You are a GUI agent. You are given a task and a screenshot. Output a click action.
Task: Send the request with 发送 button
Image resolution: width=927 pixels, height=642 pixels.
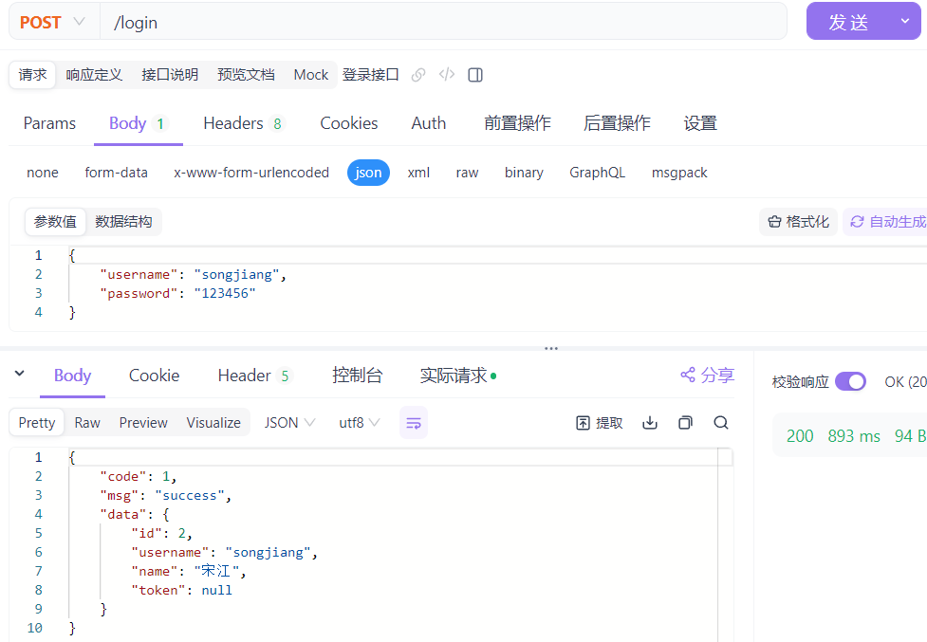848,22
